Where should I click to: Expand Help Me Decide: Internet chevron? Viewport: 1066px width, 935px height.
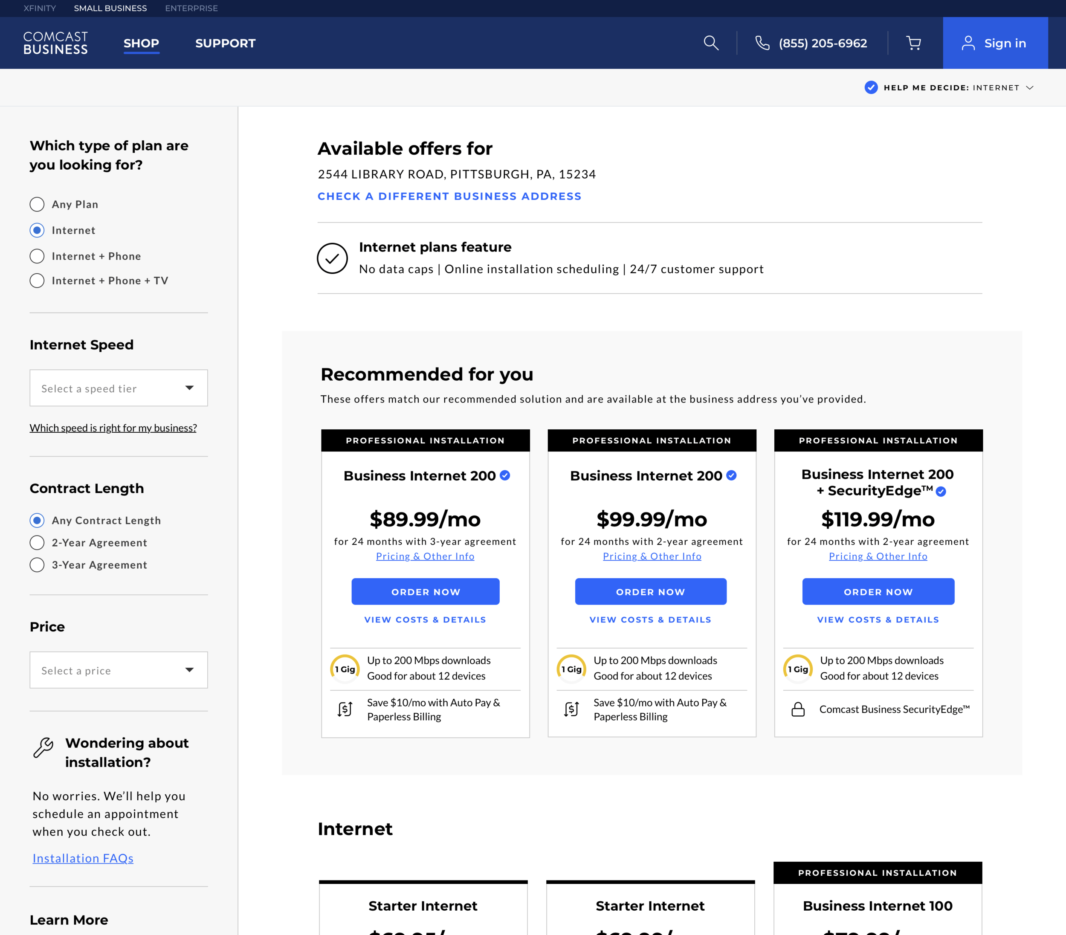pyautogui.click(x=1029, y=87)
